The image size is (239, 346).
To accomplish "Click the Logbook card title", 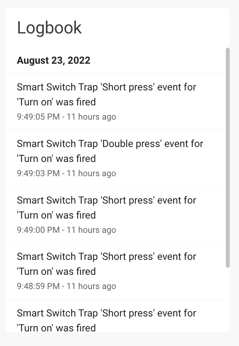I will click(x=49, y=27).
